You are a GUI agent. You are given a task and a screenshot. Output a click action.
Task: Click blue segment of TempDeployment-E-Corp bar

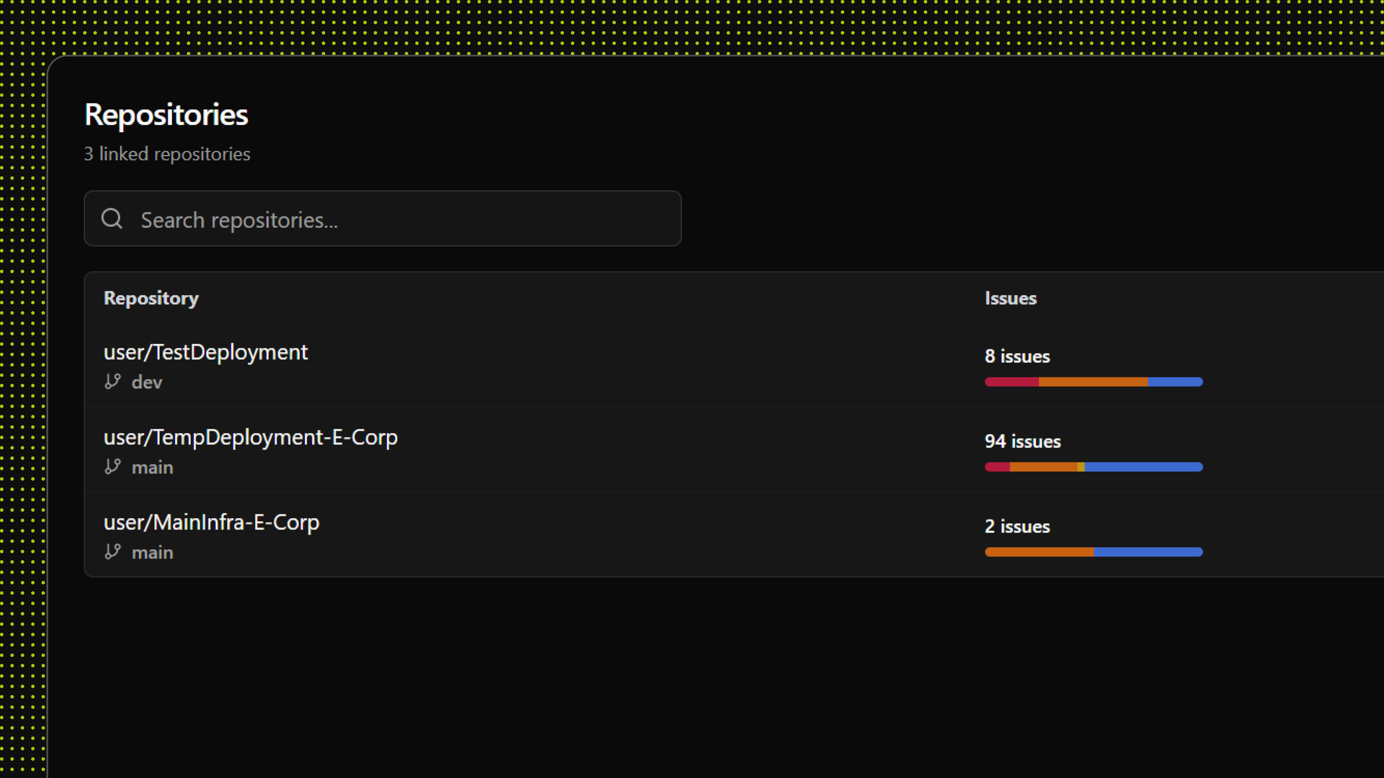pyautogui.click(x=1143, y=467)
